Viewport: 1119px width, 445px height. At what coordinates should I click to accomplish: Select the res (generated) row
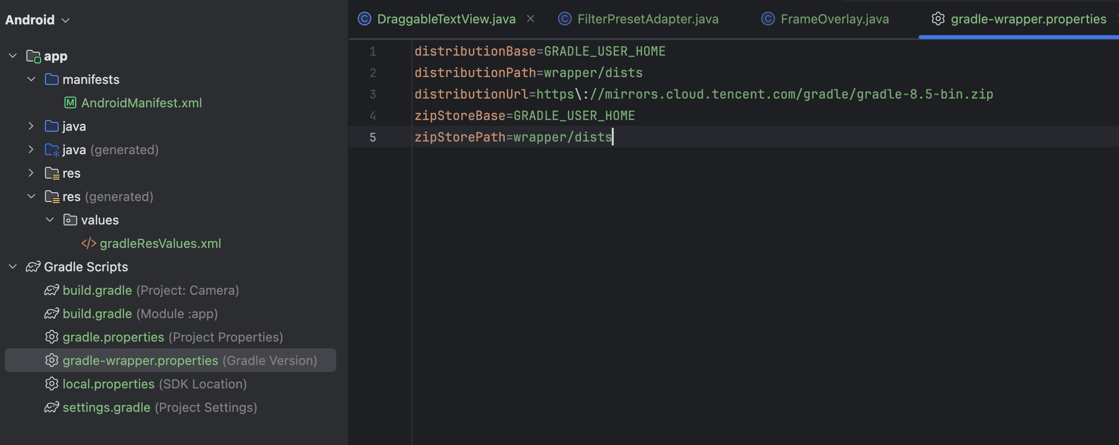108,197
